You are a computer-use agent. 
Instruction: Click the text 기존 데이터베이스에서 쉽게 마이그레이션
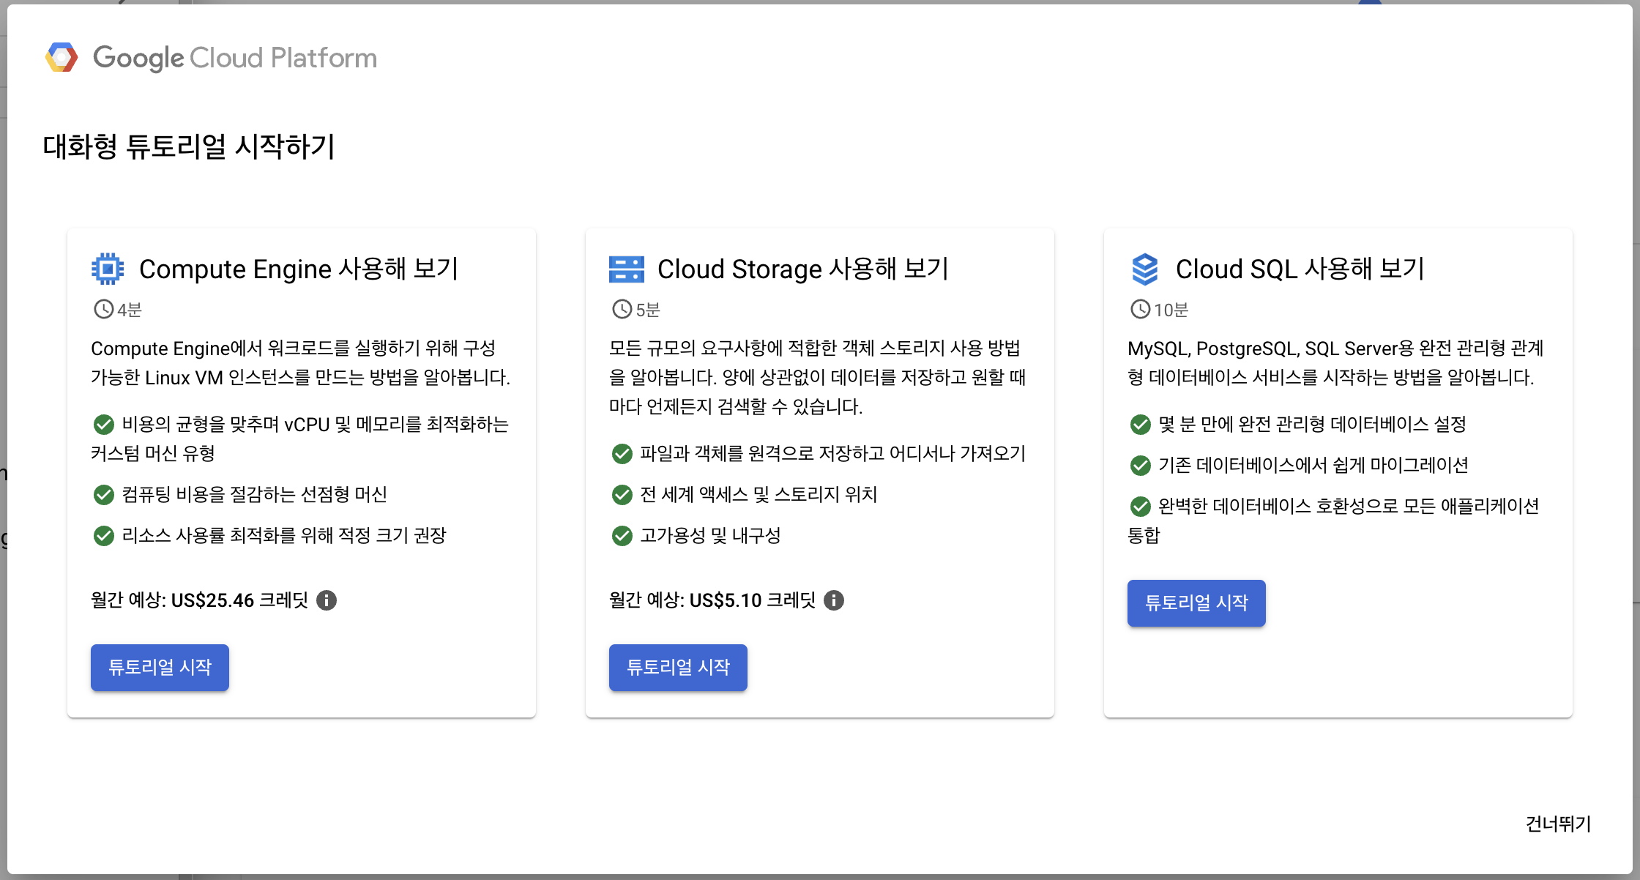click(x=1313, y=465)
